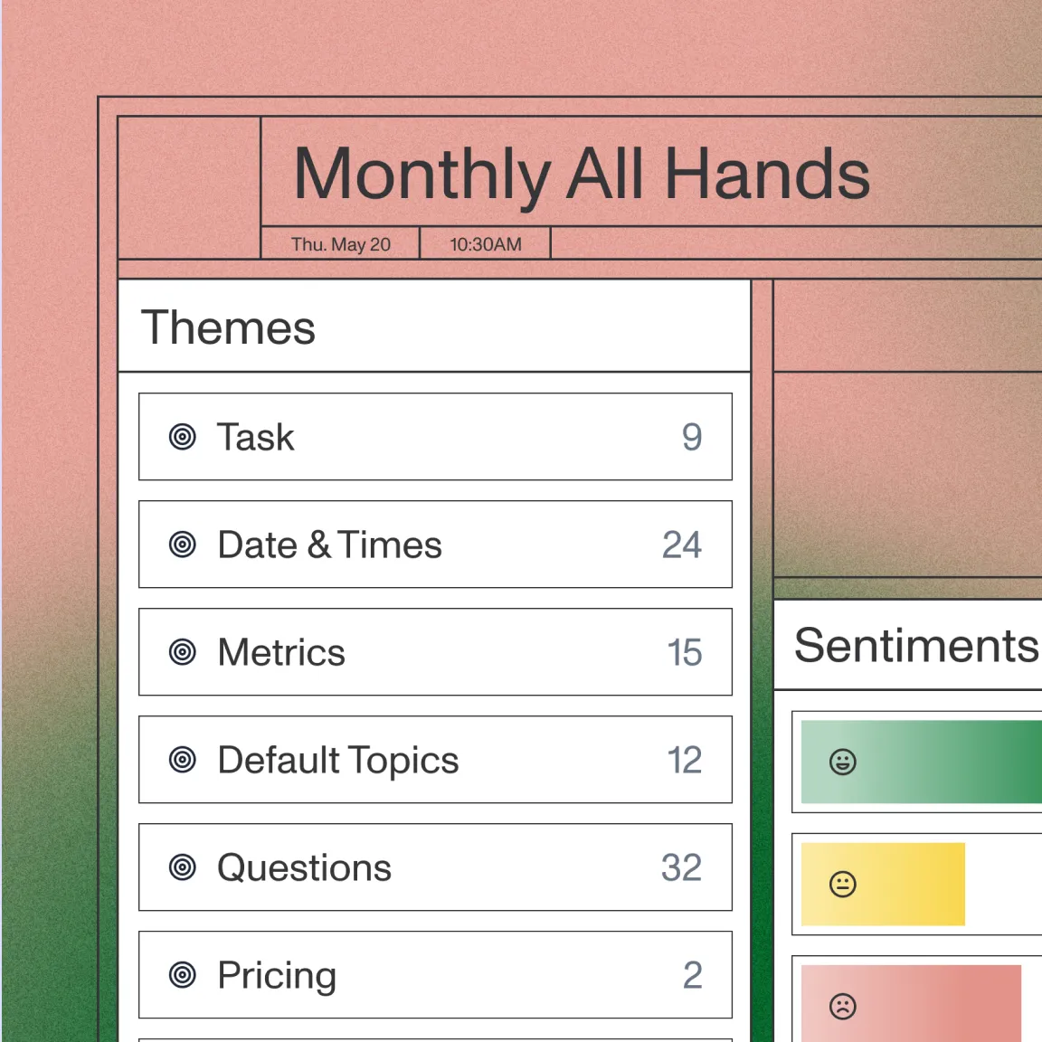Image resolution: width=1042 pixels, height=1042 pixels.
Task: Click the target icon beside Default Topics
Action: 183,760
